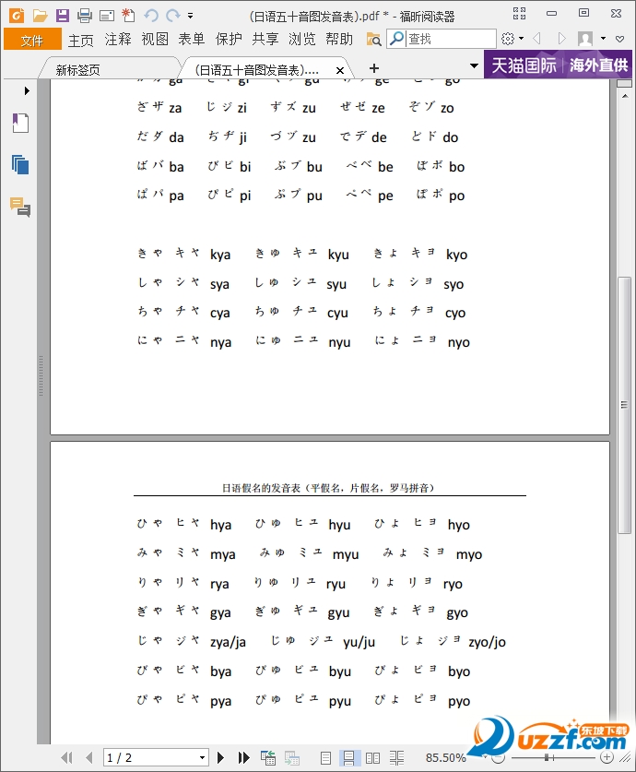This screenshot has width=636, height=772.
Task: Close the (日语五十音图发音表) document tab
Action: pyautogui.click(x=340, y=70)
